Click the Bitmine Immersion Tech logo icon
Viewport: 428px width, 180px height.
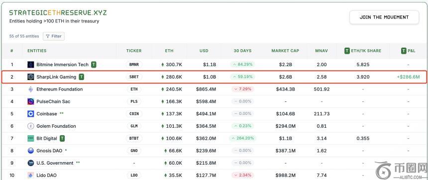pos(30,65)
